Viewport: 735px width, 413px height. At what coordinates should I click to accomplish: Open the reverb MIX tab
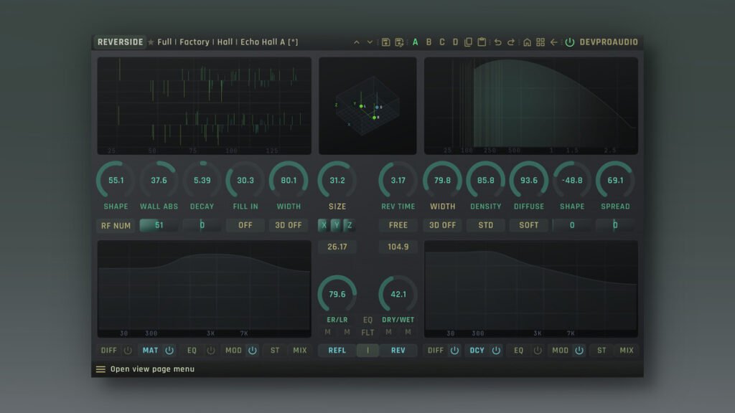coord(626,350)
